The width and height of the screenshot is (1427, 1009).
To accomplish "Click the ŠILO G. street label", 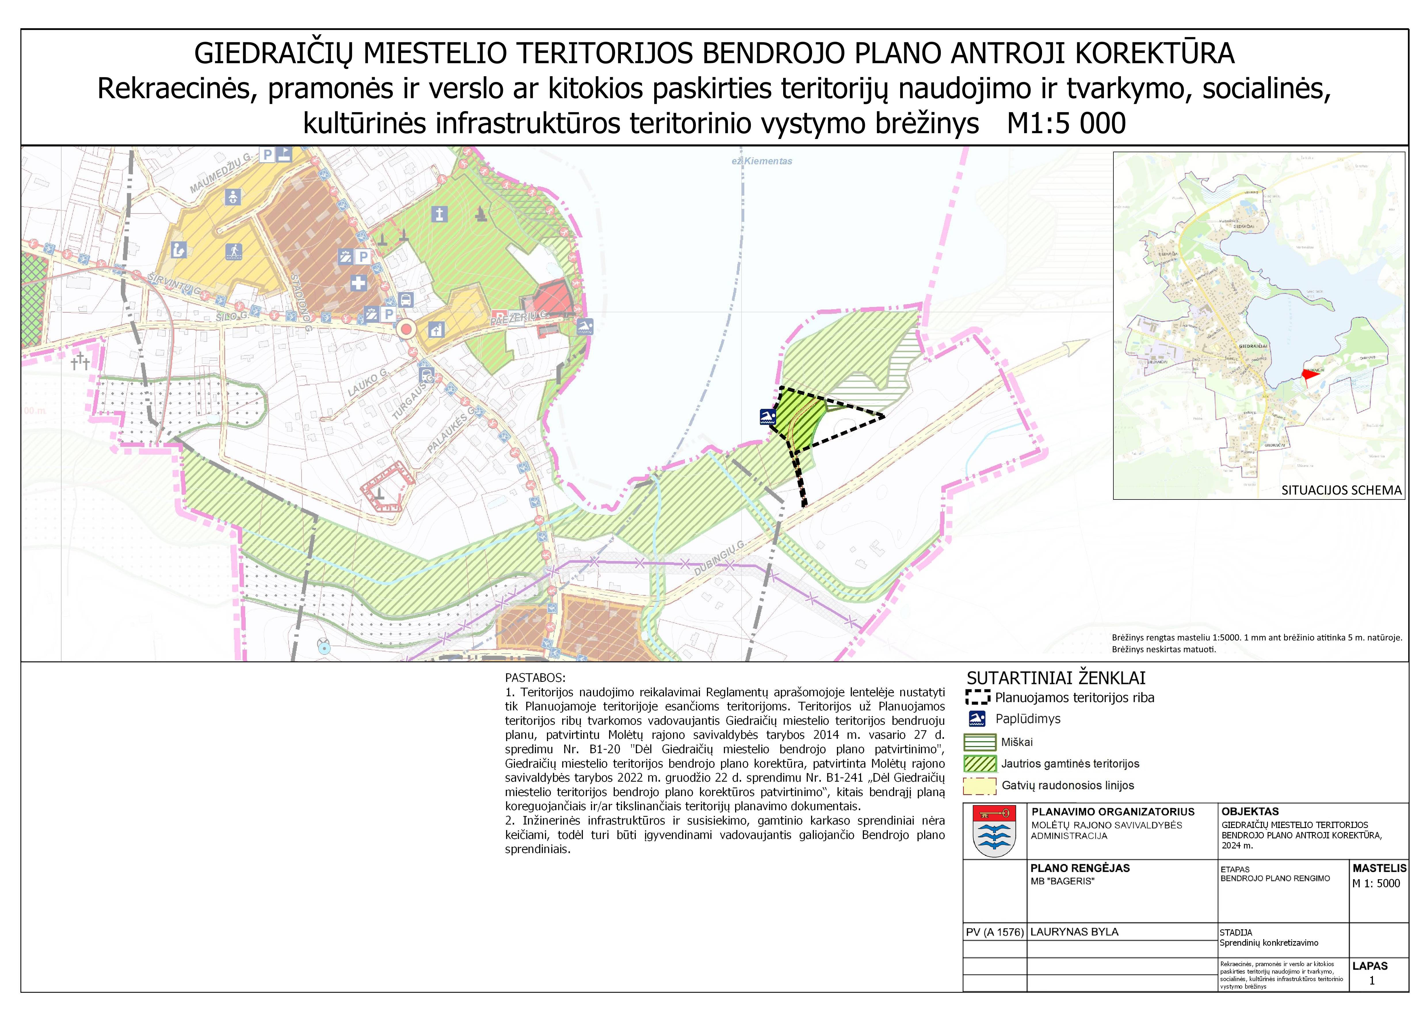I will (x=232, y=317).
